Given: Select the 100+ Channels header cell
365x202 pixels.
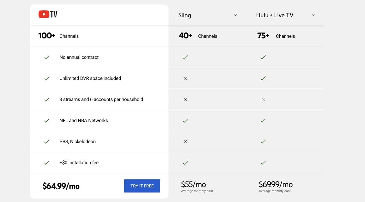Looking at the screenshot, I should (x=58, y=35).
